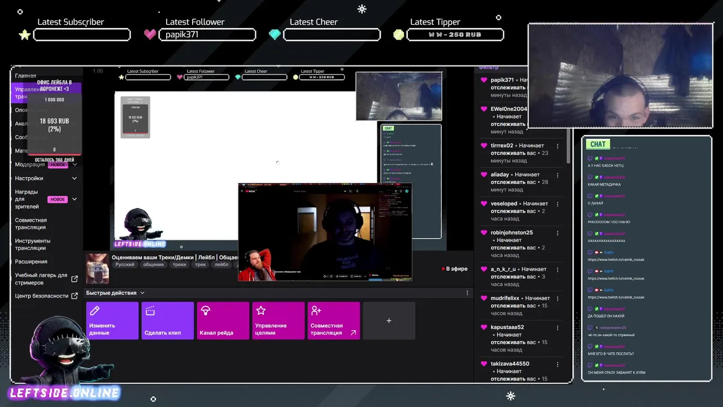Click the stream category thumbnail beside the title

[x=97, y=269]
